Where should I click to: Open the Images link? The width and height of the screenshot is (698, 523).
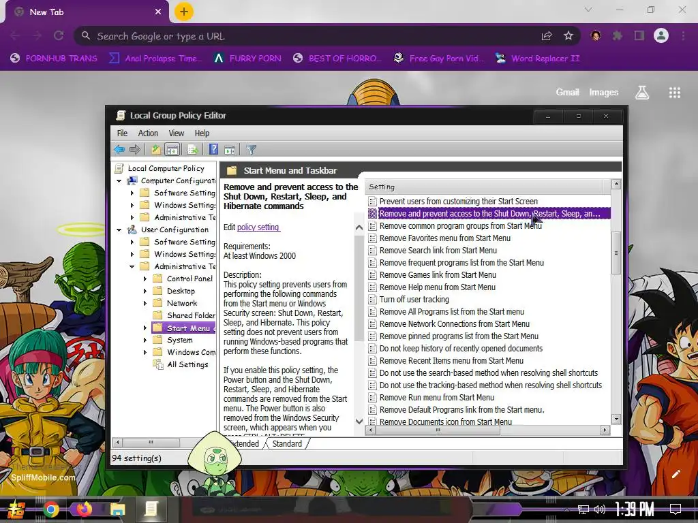pos(604,92)
